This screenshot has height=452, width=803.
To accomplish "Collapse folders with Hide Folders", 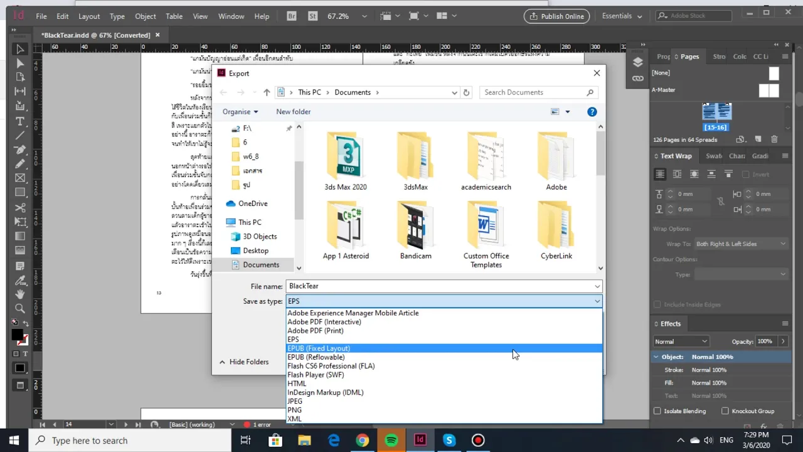I will pos(244,362).
